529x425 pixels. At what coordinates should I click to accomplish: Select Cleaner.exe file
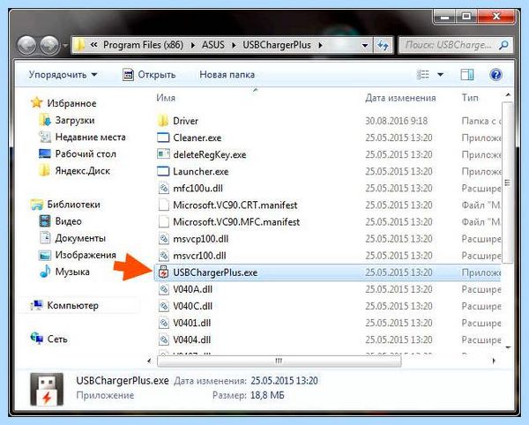(197, 138)
